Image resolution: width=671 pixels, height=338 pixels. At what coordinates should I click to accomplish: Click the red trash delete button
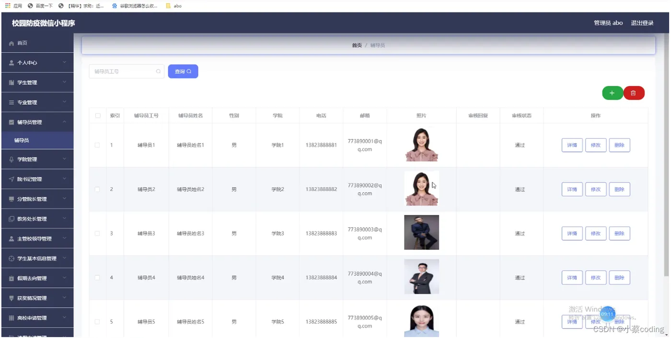tap(634, 93)
